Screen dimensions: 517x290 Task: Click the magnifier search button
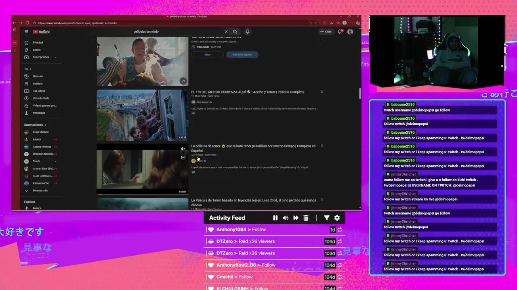click(x=235, y=31)
